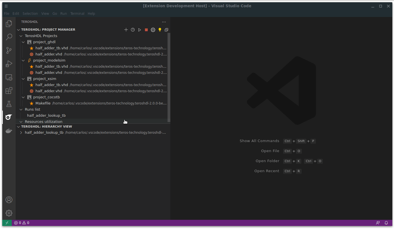Open the Run and Debug view
Viewport: 394px width, 229px height.
point(9,64)
